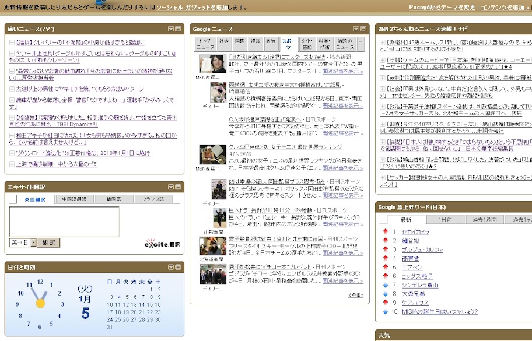
Task: Click the tennis player news thumbnail
Action: 212,154
